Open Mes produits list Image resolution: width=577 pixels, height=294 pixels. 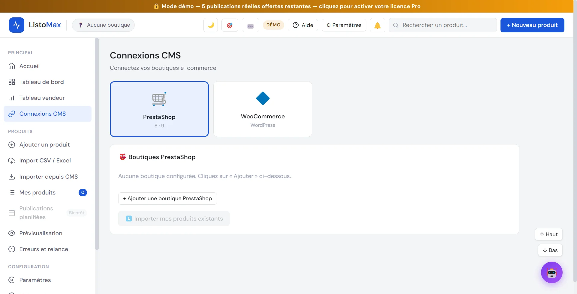point(48,192)
